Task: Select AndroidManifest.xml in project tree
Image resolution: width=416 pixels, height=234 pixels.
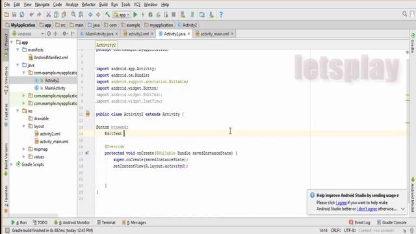Action: 48,58
